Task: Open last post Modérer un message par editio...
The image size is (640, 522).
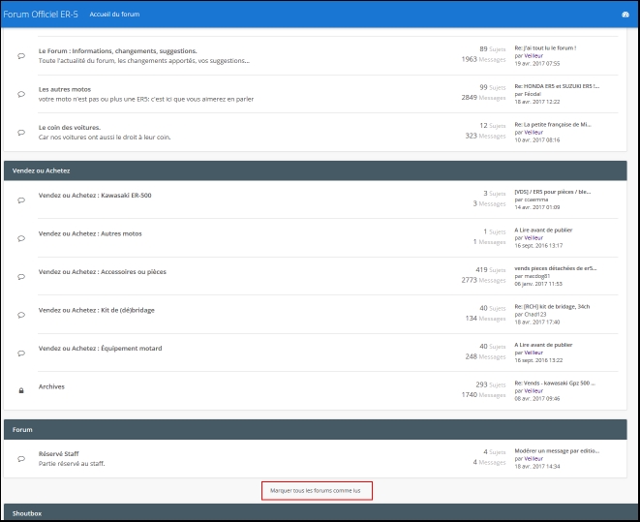Action: point(557,451)
